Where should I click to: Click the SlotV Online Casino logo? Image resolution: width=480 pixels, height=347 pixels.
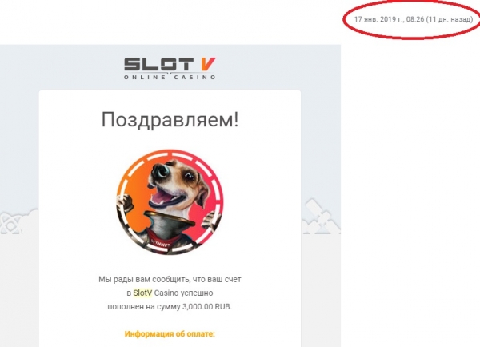170,69
